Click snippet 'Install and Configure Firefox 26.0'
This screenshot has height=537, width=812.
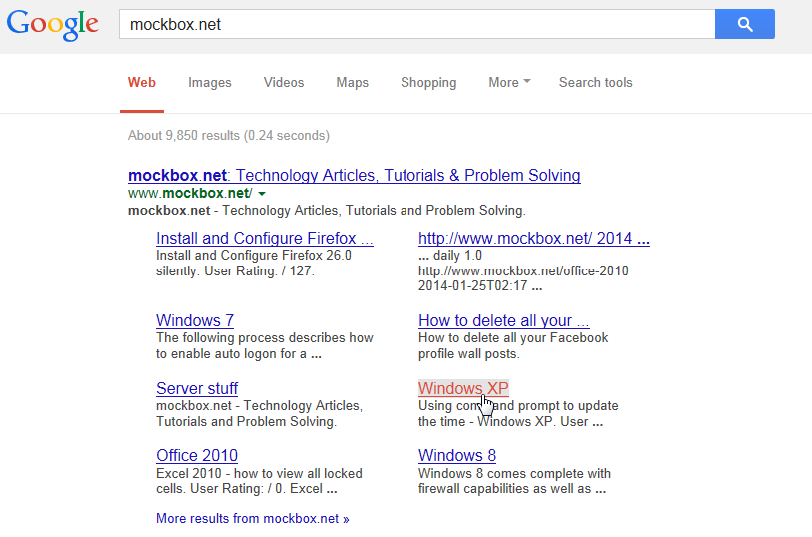pos(254,256)
